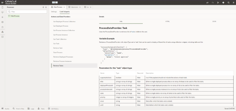Click the since parameter name cell
The width and height of the screenshot is (236, 111).
(107, 101)
